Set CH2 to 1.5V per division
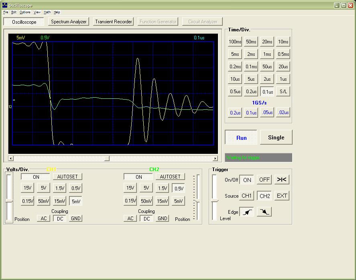 click(162, 188)
